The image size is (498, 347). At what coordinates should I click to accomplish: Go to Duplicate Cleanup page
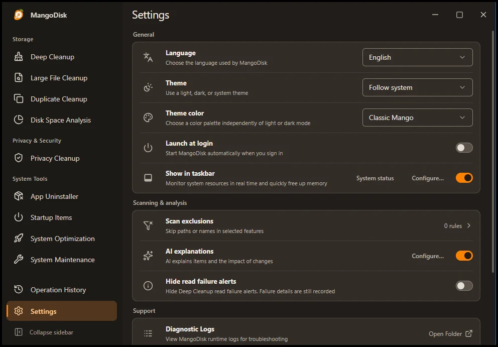[x=62, y=99]
